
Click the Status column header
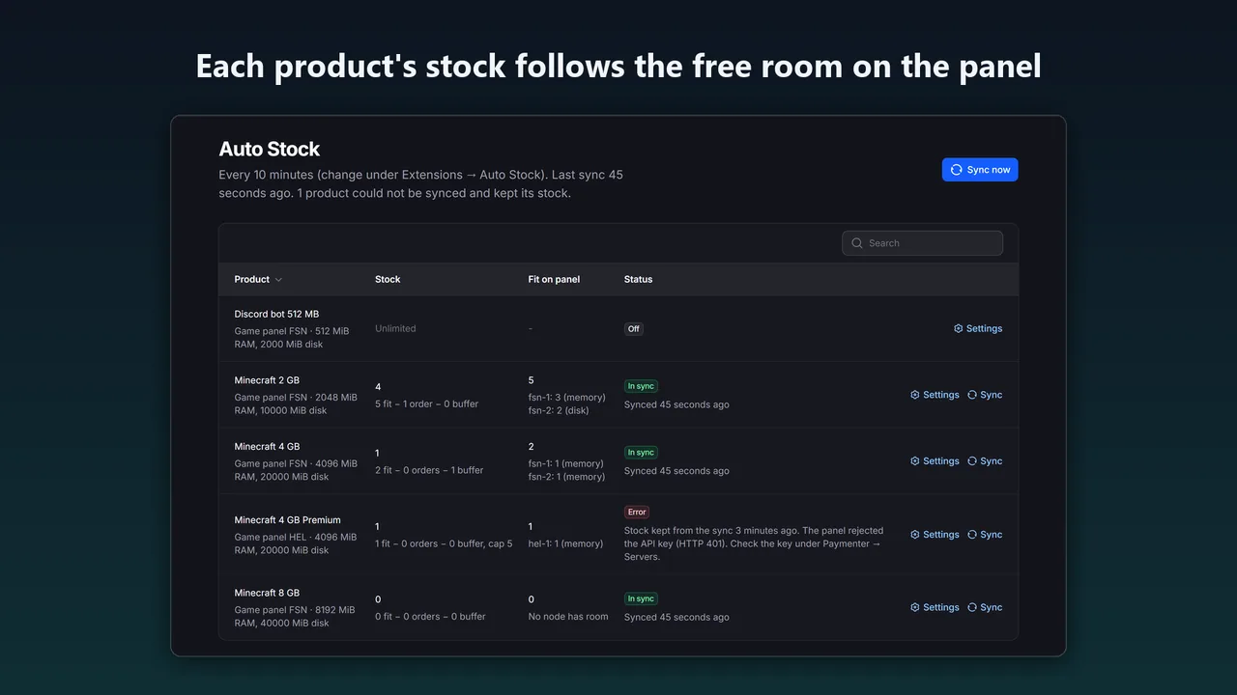pyautogui.click(x=638, y=279)
